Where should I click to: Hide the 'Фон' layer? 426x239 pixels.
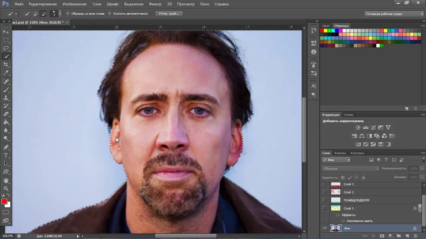324,228
